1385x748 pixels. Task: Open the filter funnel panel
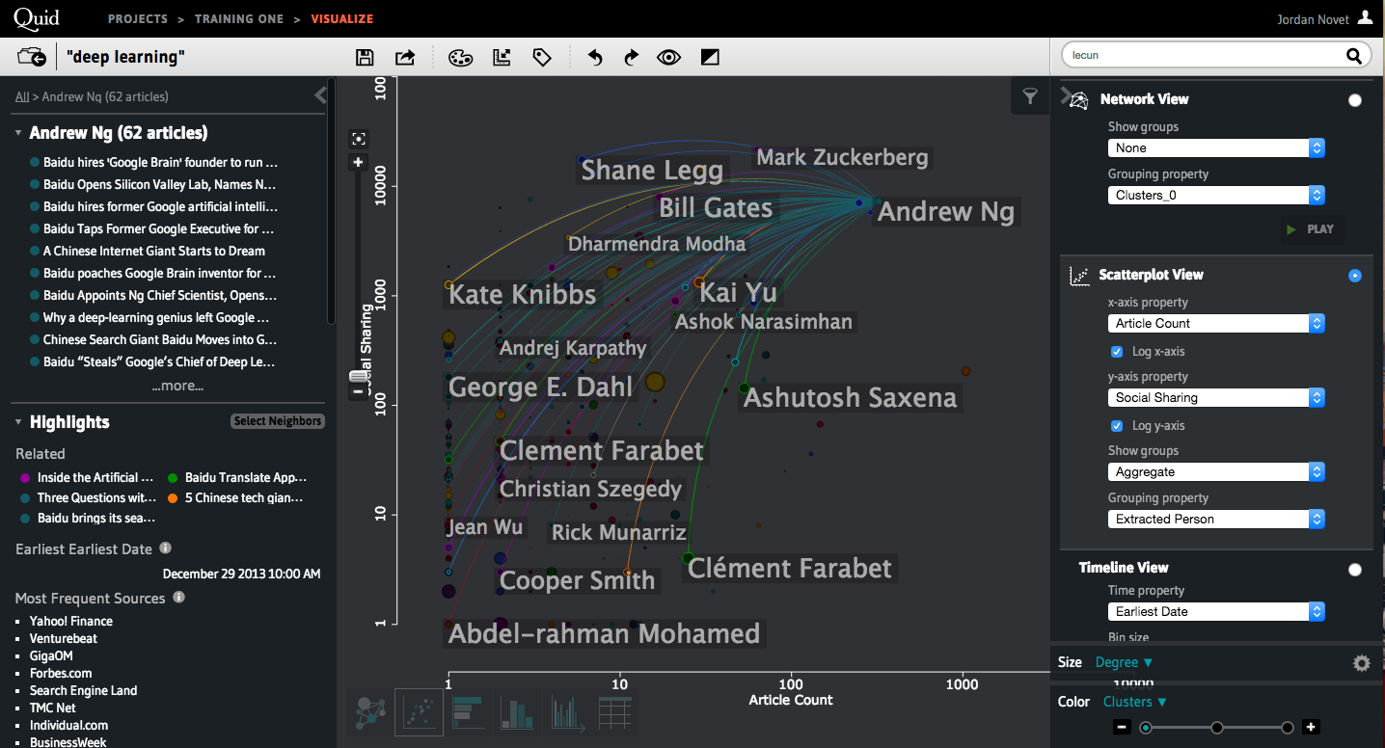tap(1030, 96)
